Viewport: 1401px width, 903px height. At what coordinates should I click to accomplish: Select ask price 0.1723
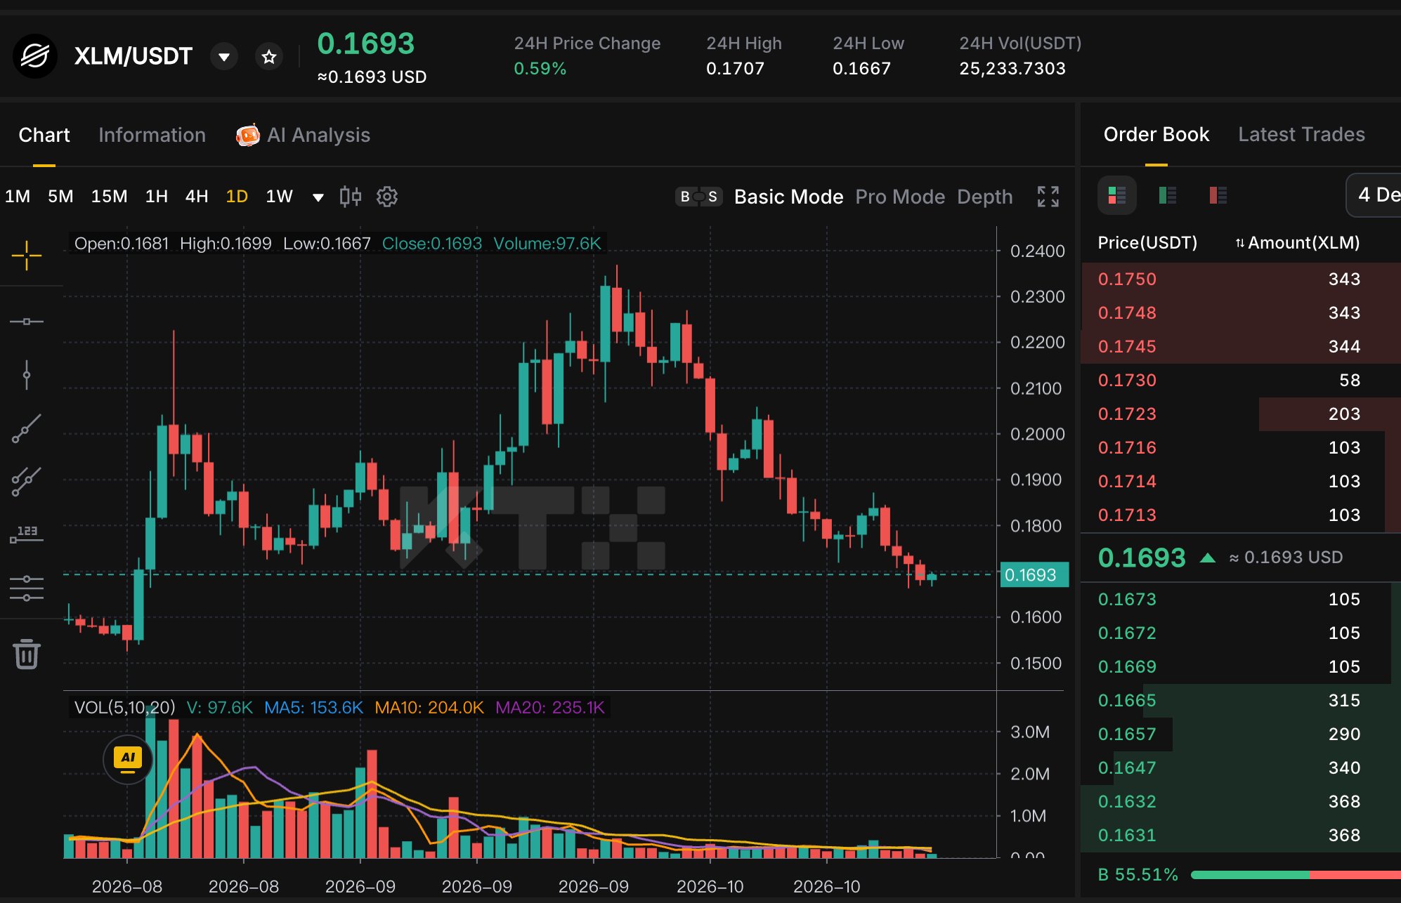click(x=1127, y=414)
